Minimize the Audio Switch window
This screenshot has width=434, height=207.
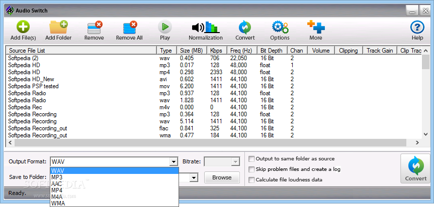(412, 11)
